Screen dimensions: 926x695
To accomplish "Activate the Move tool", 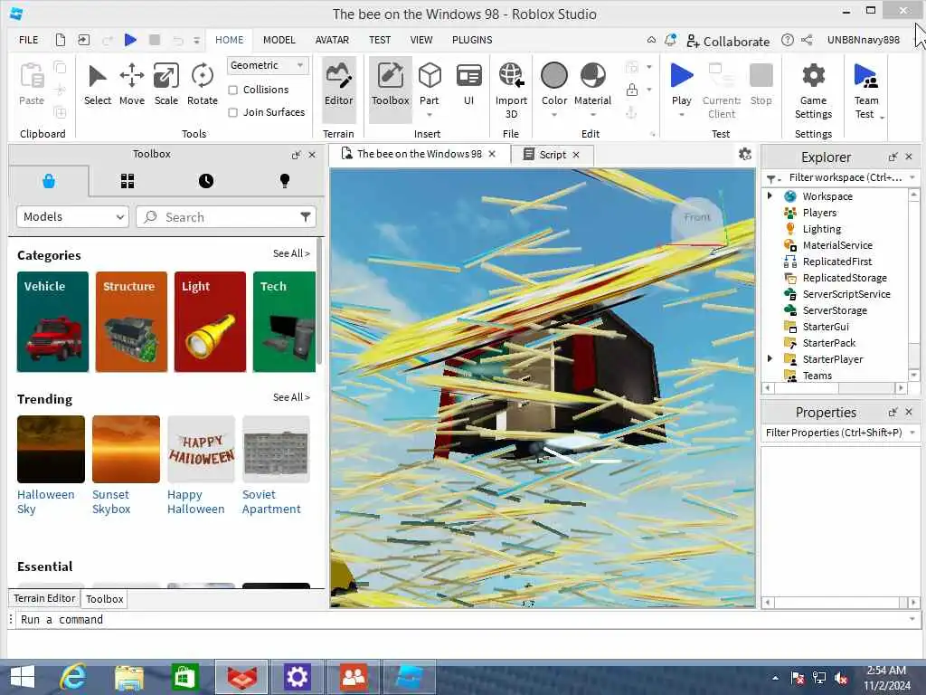I will pos(132,85).
